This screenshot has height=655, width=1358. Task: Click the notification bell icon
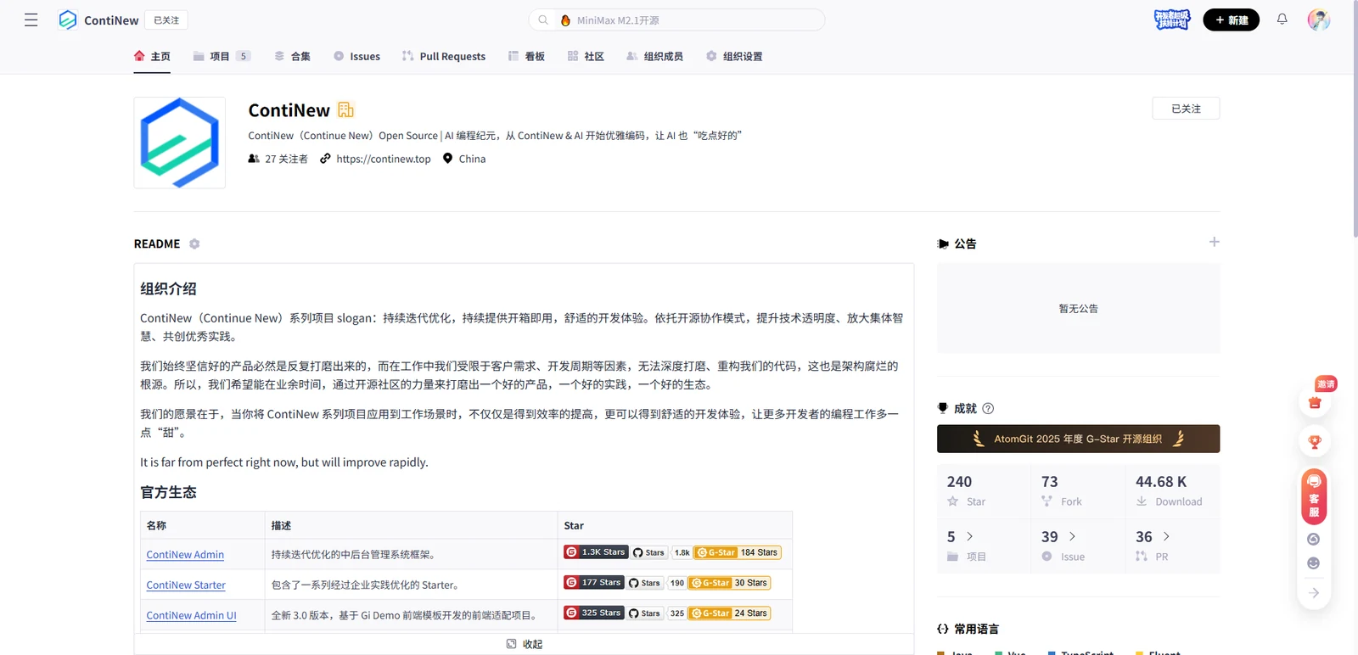[1282, 20]
